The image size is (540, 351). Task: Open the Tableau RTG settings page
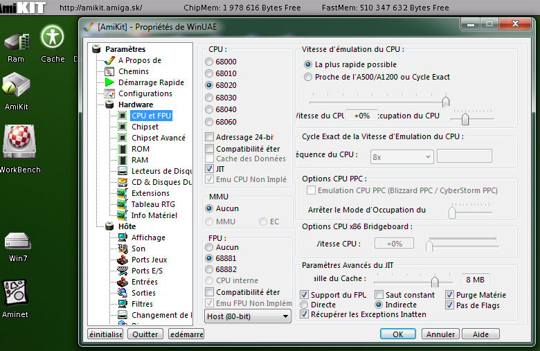coord(153,204)
